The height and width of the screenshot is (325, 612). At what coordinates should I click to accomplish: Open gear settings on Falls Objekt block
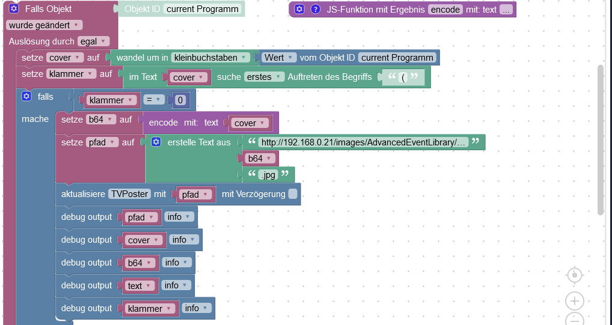click(x=14, y=8)
